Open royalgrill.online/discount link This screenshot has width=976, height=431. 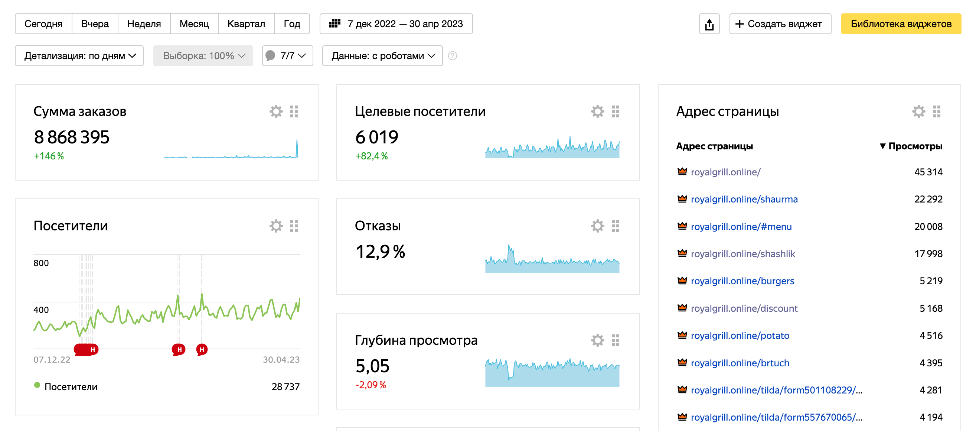click(x=744, y=308)
